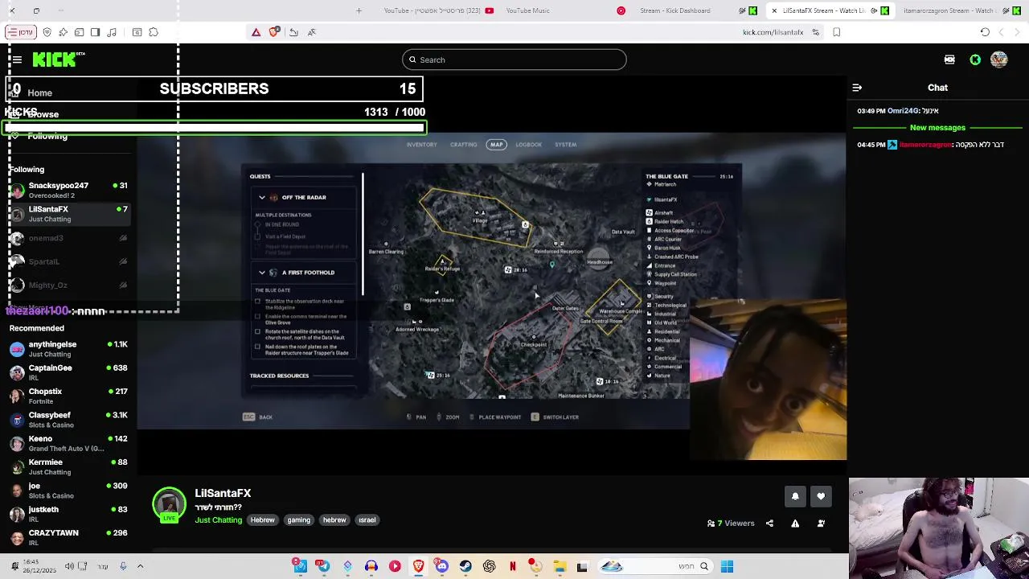Open a new browser tab
Screen dimensions: 1029x579
pos(359,10)
